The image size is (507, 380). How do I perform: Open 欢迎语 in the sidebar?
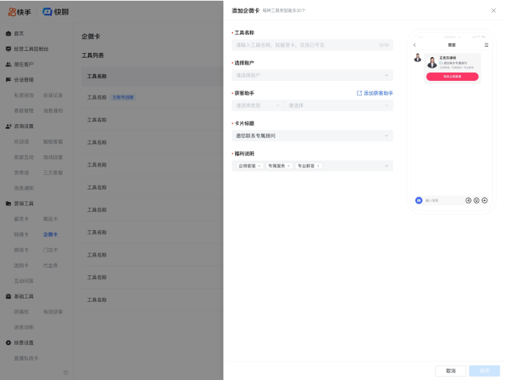click(x=22, y=142)
